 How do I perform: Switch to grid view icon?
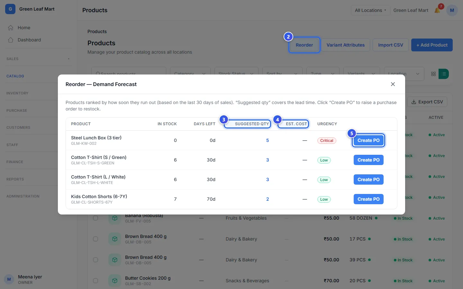click(x=433, y=74)
